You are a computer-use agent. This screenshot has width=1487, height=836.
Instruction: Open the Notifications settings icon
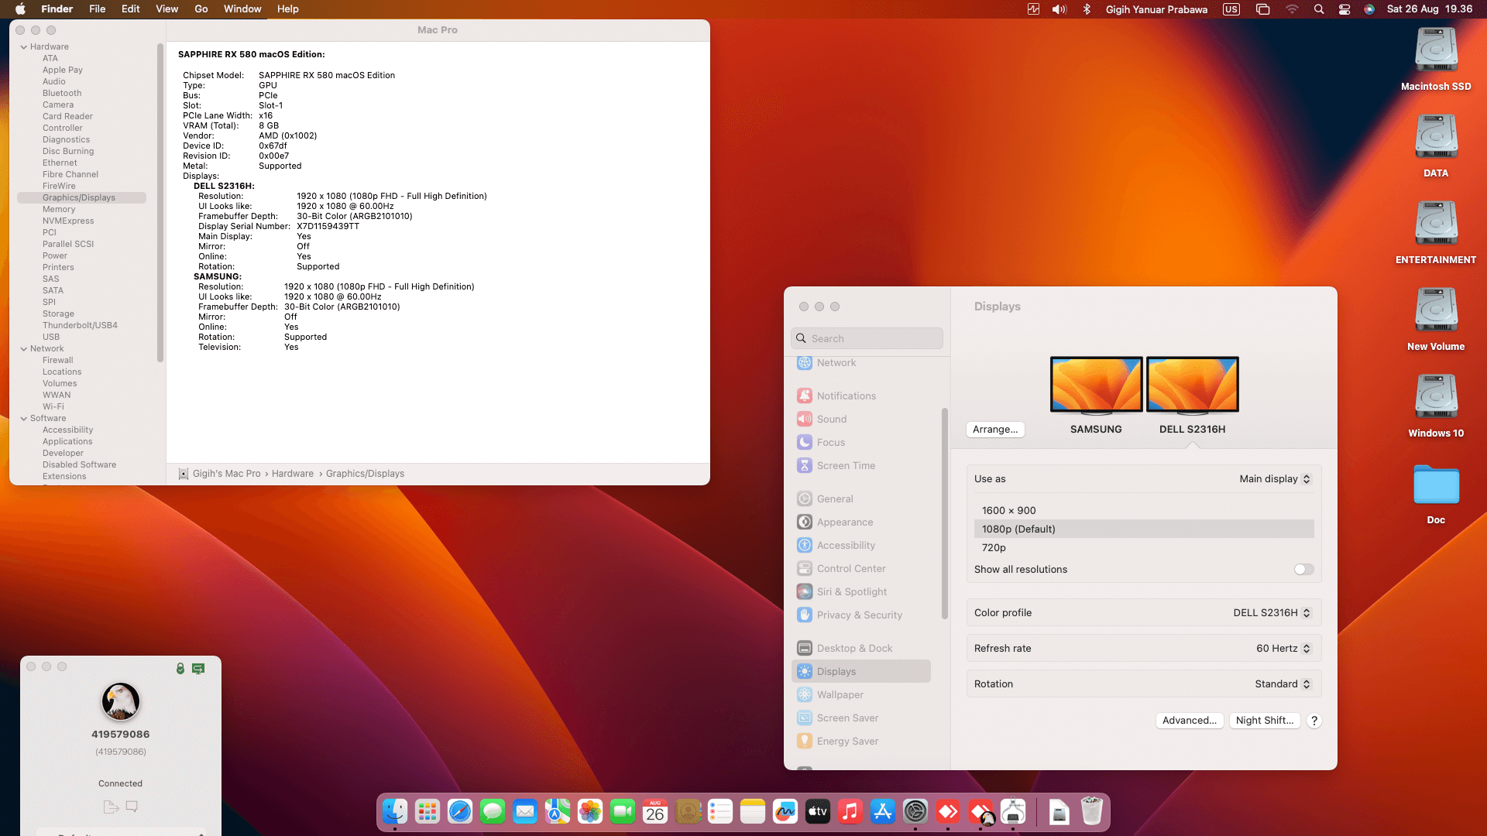pyautogui.click(x=805, y=396)
